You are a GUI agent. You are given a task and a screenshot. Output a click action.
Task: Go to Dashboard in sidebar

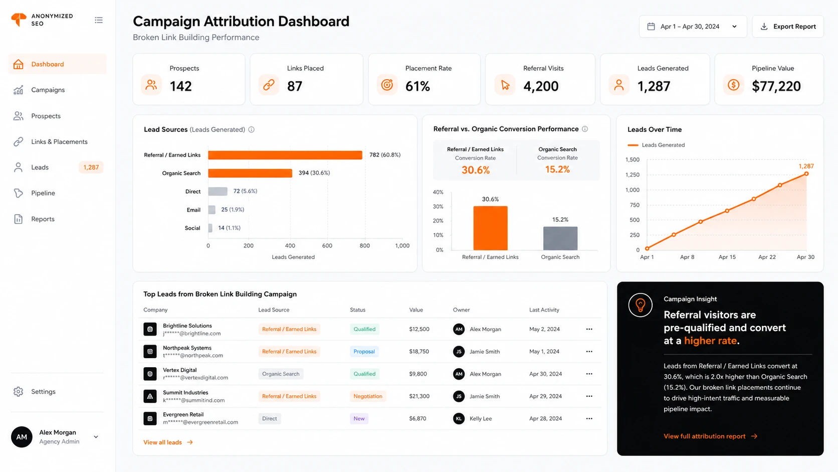57,64
